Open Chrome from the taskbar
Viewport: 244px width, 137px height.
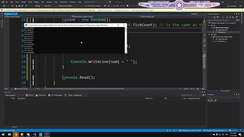click(x=16, y=134)
